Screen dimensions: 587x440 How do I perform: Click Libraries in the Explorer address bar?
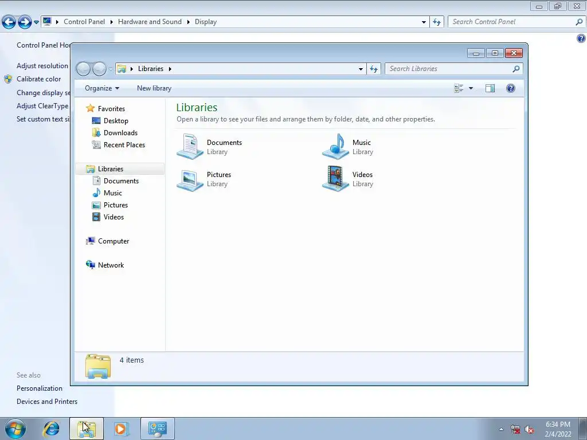click(x=151, y=69)
